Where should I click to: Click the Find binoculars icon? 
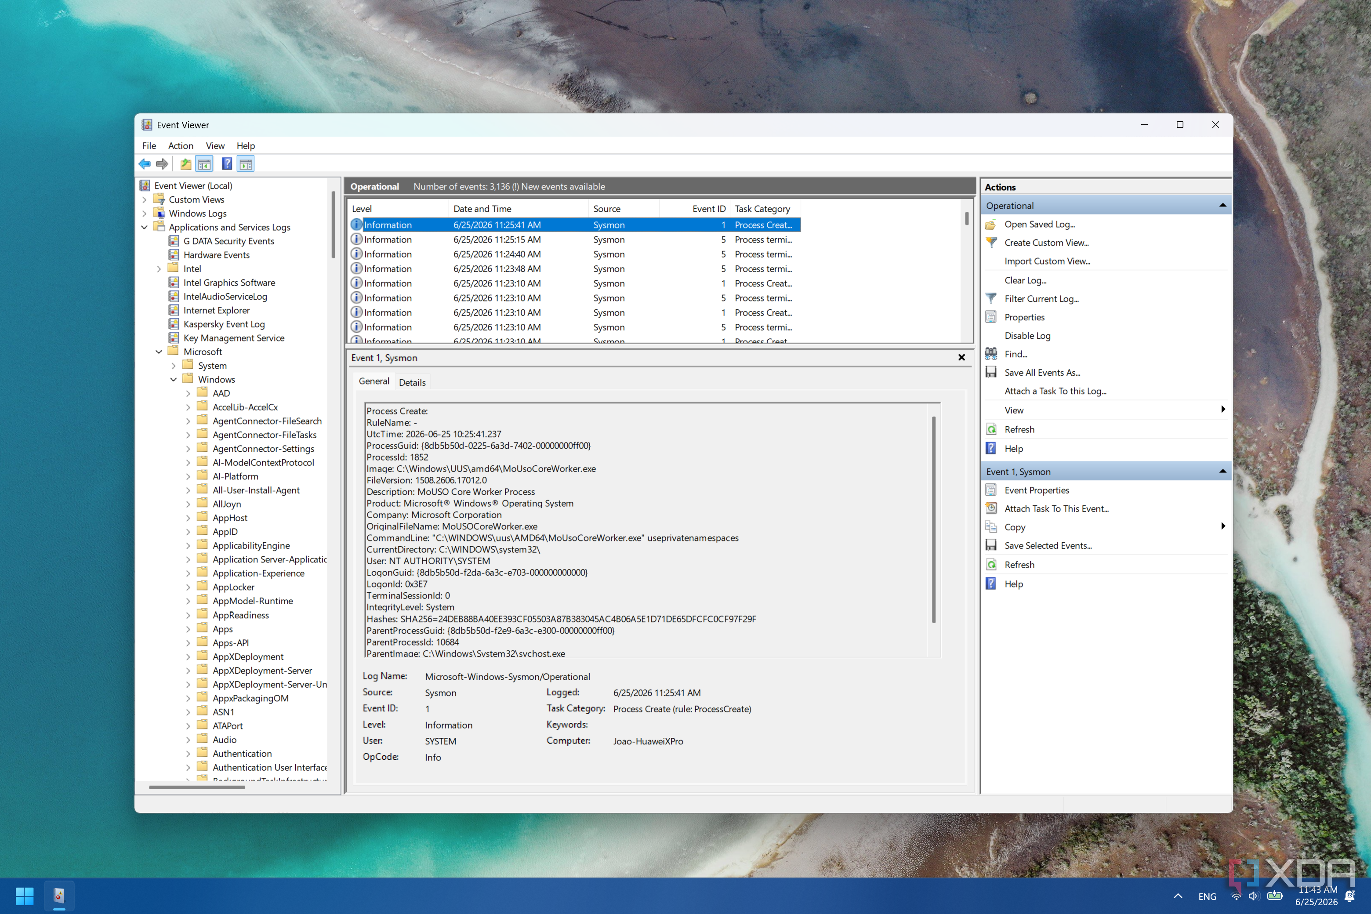(990, 354)
